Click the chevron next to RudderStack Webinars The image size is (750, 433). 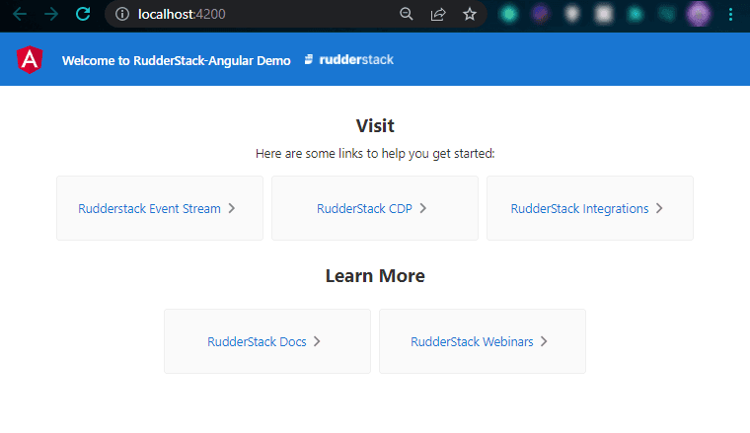pyautogui.click(x=544, y=341)
